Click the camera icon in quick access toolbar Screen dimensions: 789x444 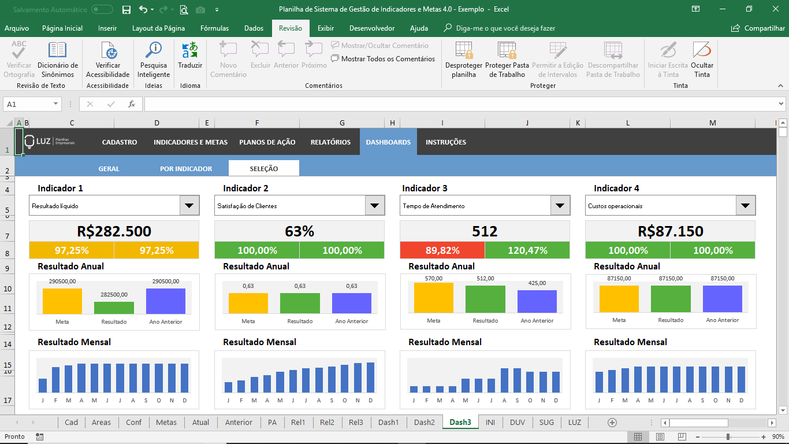point(200,10)
